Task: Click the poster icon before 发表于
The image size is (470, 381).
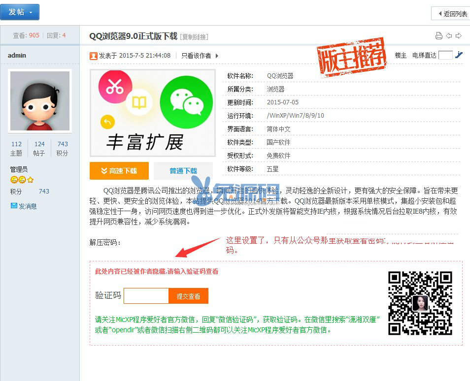Action: [94, 56]
